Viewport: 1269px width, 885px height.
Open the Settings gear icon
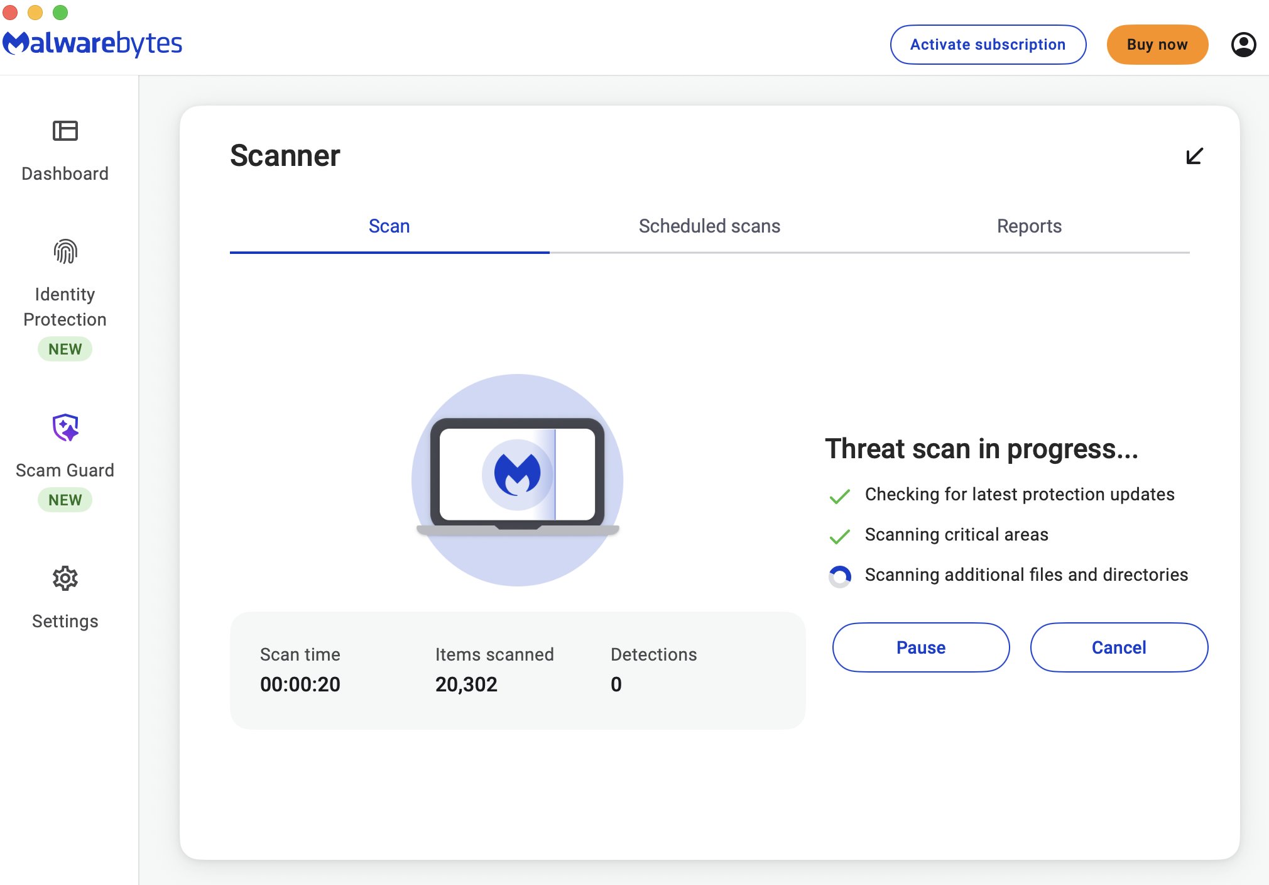pos(65,578)
